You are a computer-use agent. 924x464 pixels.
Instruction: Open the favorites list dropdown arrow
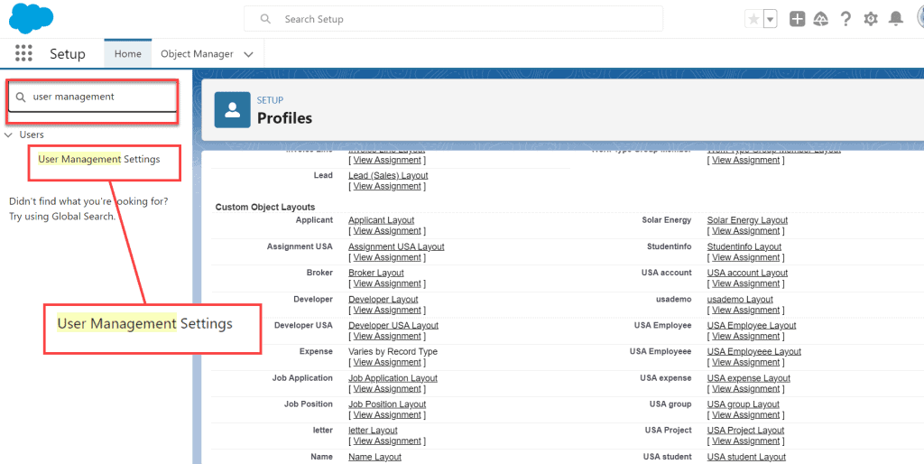coord(771,19)
